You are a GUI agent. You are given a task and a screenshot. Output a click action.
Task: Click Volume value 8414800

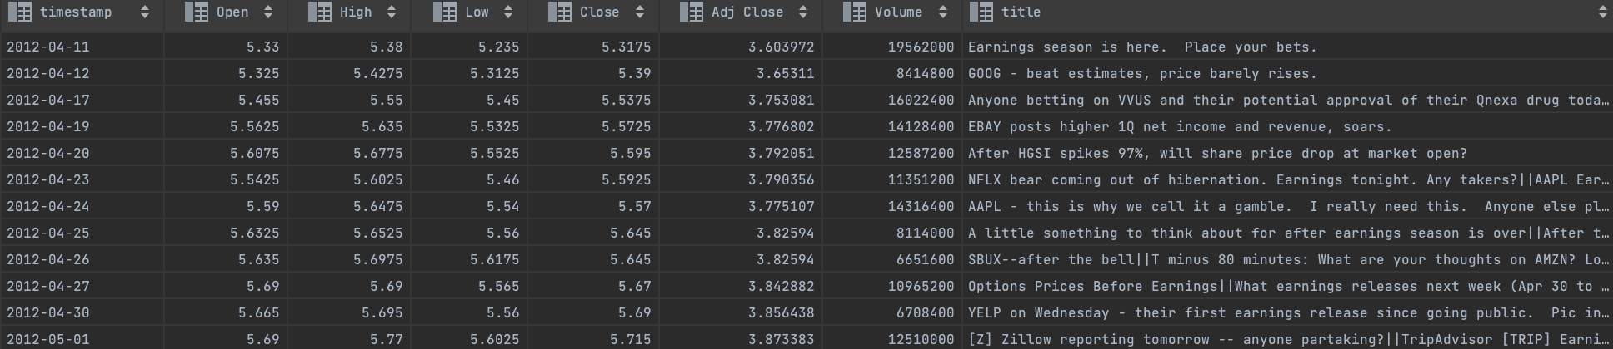926,74
